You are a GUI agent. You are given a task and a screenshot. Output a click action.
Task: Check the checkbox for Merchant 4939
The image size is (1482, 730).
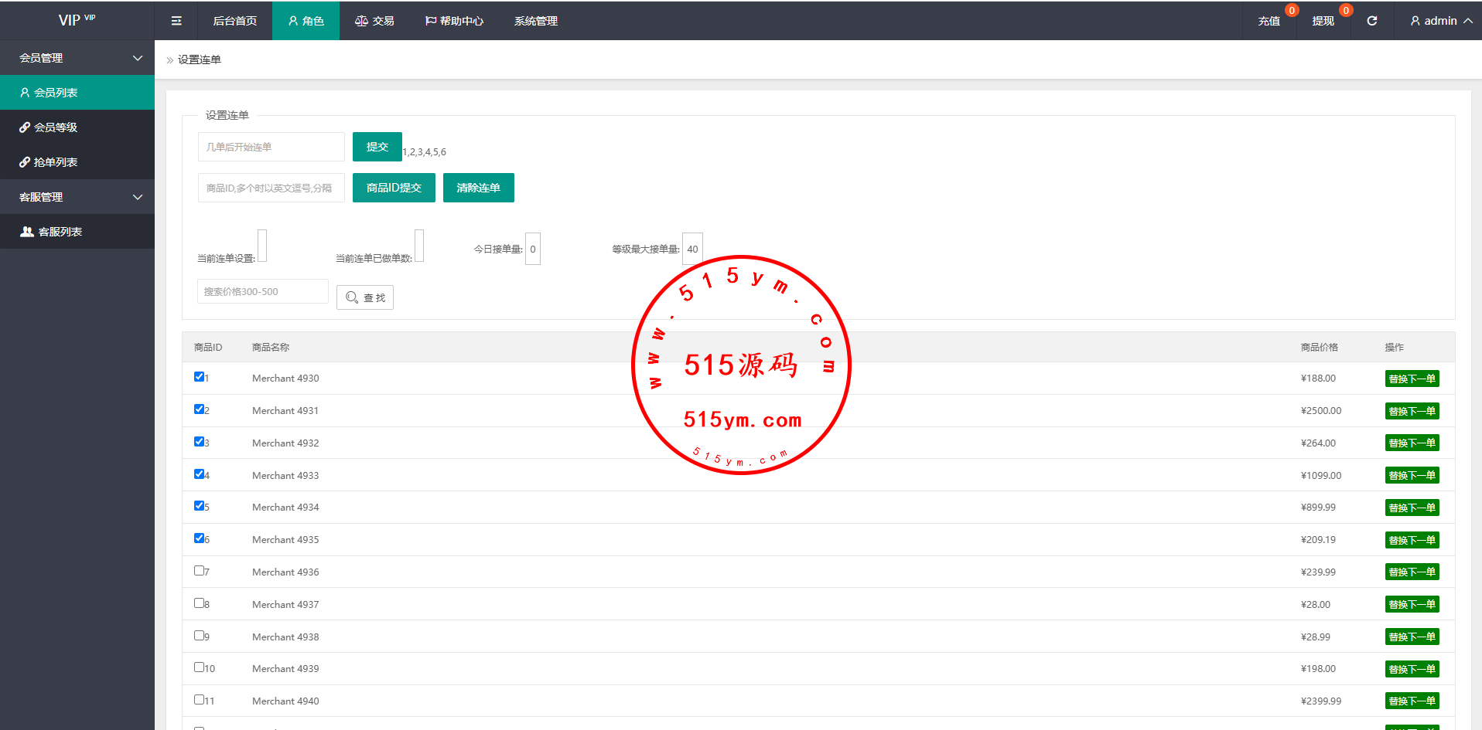[199, 667]
